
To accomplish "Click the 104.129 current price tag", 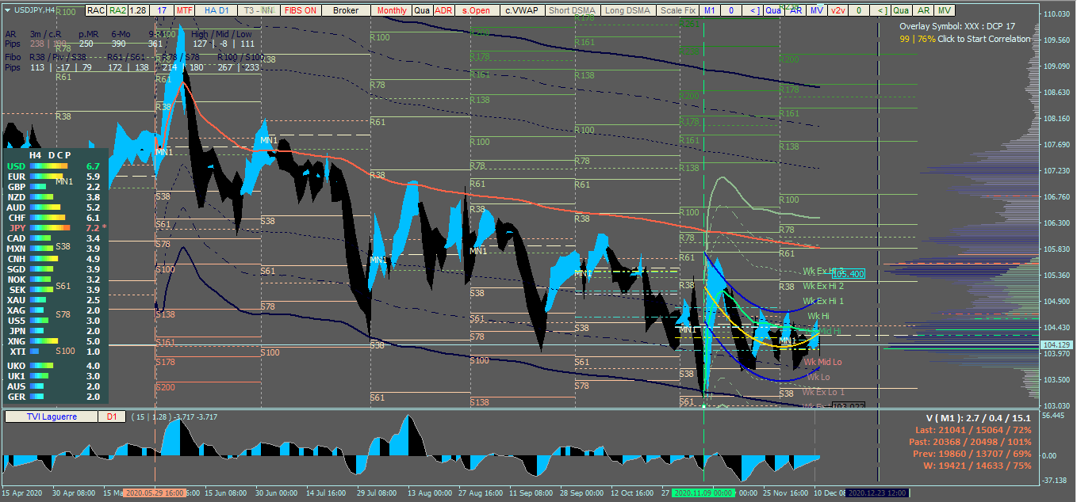I will [x=1056, y=344].
